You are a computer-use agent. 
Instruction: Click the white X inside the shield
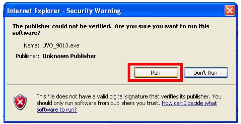(20, 102)
